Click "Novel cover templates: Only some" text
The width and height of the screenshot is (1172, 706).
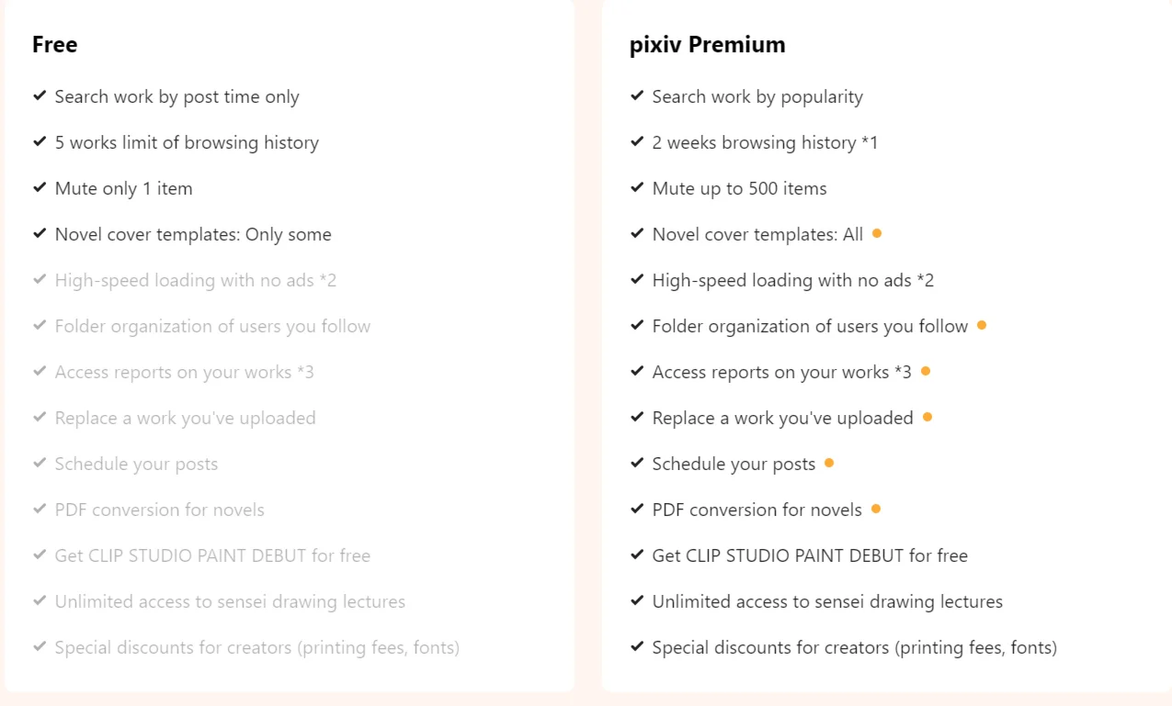193,234
